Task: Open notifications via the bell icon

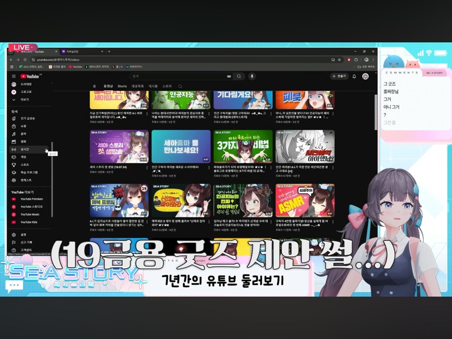Action: point(354,76)
